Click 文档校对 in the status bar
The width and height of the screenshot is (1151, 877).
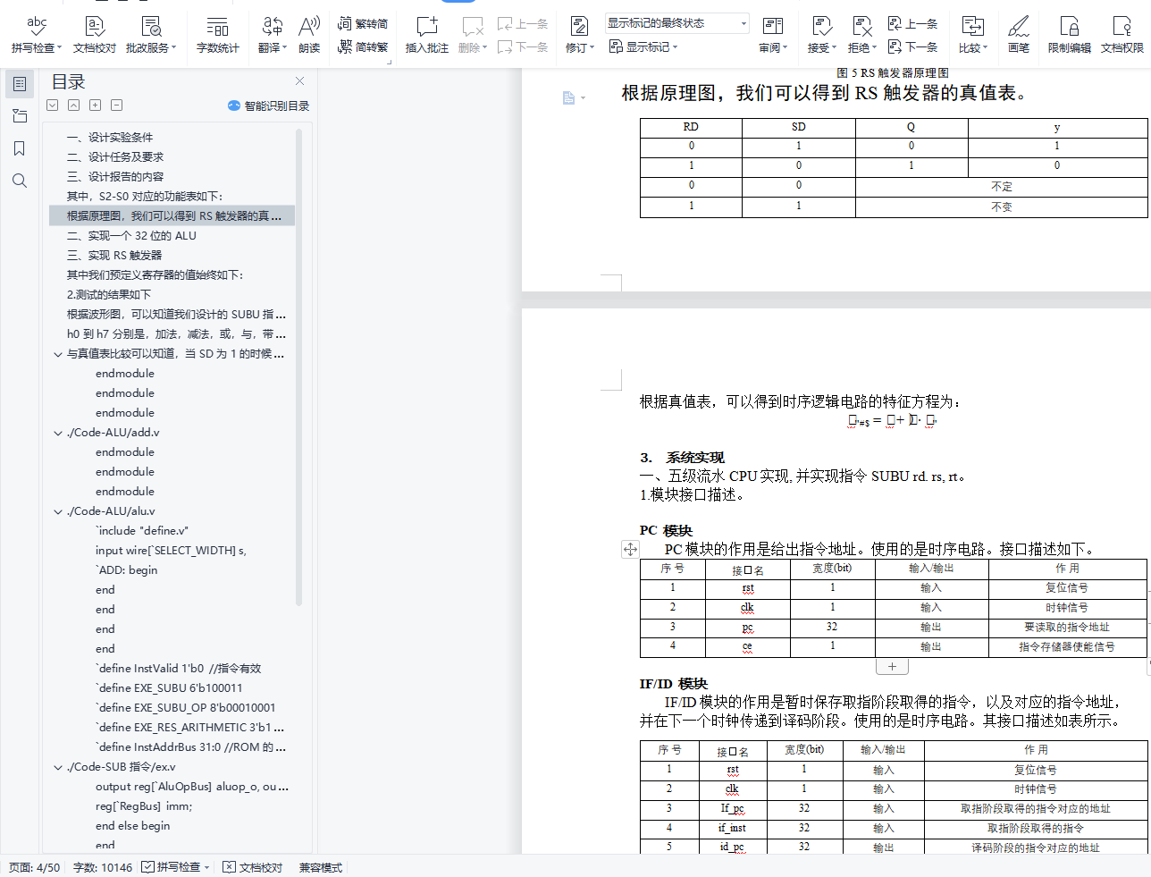[x=253, y=867]
